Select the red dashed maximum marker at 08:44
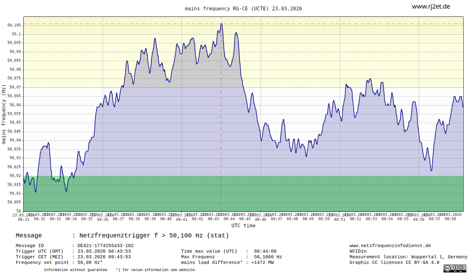 (x=221, y=117)
